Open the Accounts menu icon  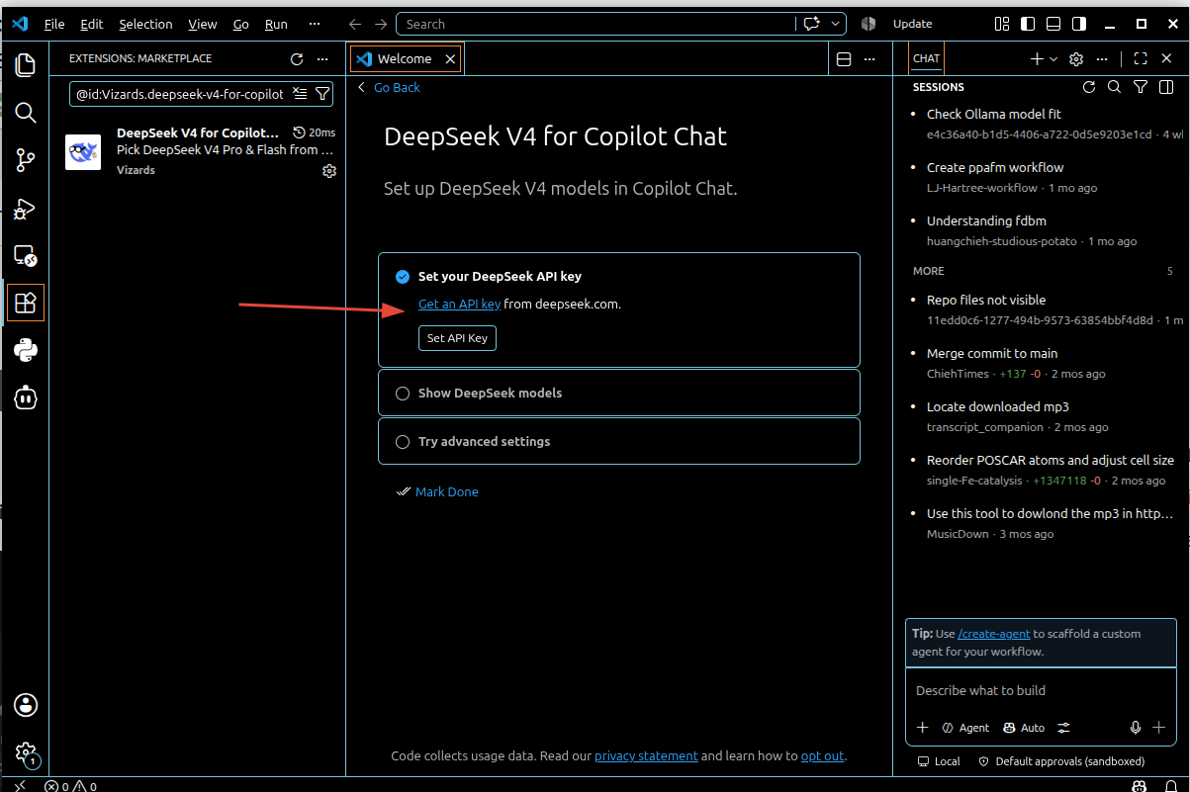click(x=26, y=705)
